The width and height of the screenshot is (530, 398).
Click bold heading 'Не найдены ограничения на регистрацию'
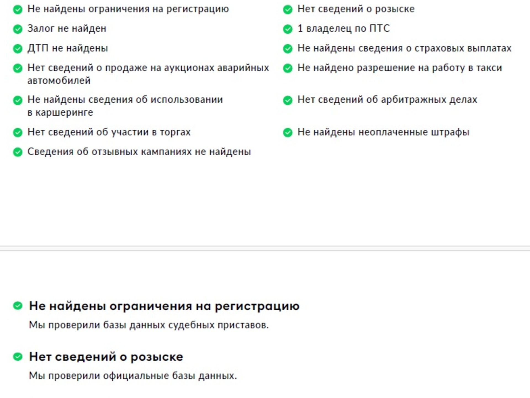[164, 306]
